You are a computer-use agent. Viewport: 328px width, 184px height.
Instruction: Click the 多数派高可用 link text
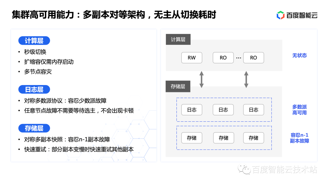300,110
